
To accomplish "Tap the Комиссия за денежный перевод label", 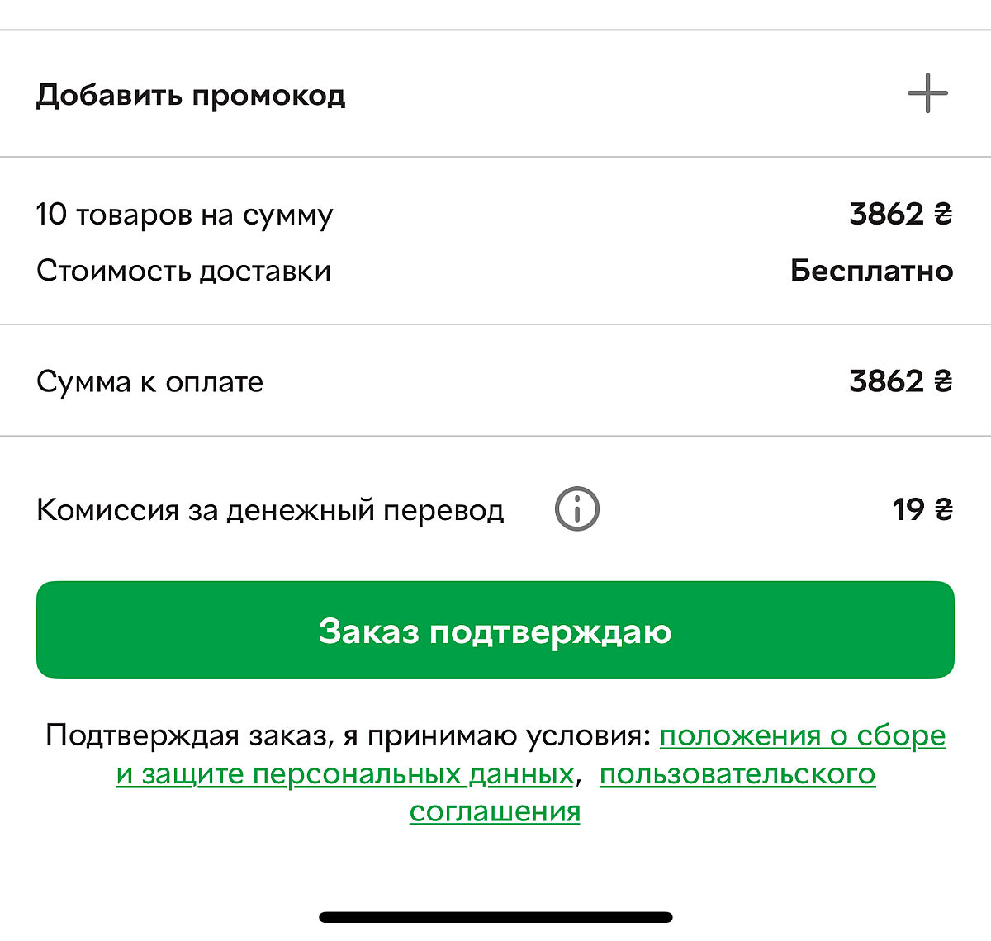I will point(270,509).
